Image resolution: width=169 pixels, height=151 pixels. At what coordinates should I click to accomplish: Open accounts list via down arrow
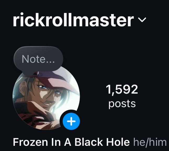(x=142, y=20)
